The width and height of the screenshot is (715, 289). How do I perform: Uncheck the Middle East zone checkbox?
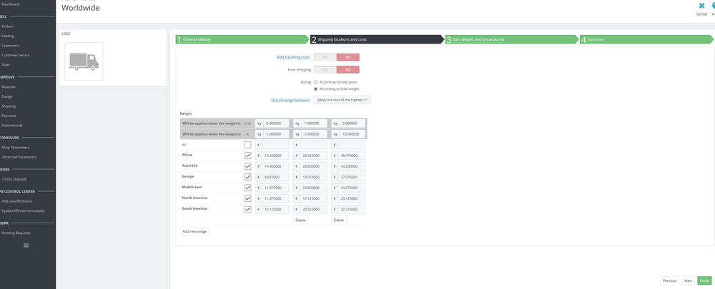(247, 188)
